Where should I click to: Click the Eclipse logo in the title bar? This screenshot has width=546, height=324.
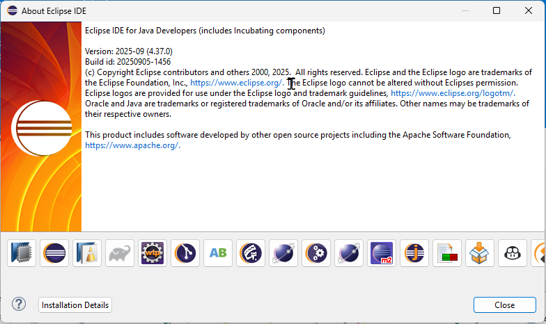(x=13, y=11)
